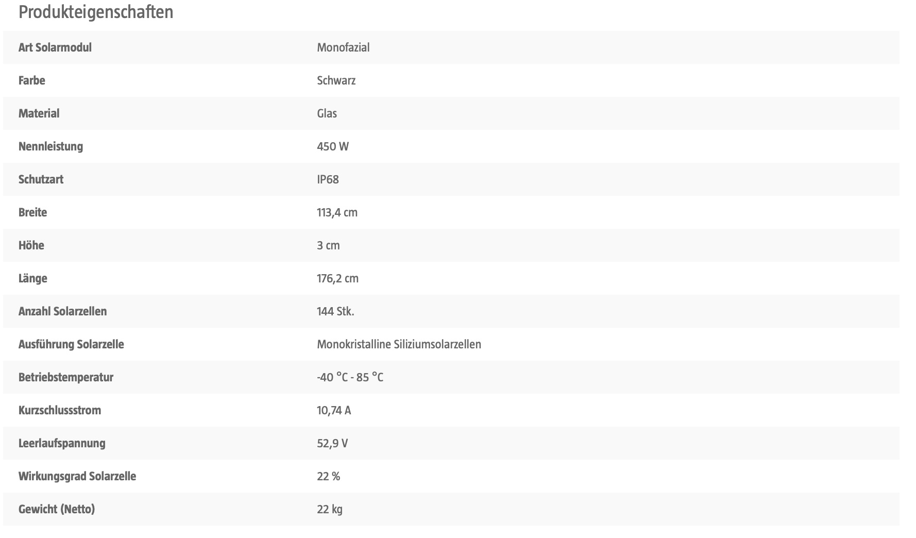916x538 pixels.
Task: Click the Produkteigenschaften heading
Action: (96, 12)
